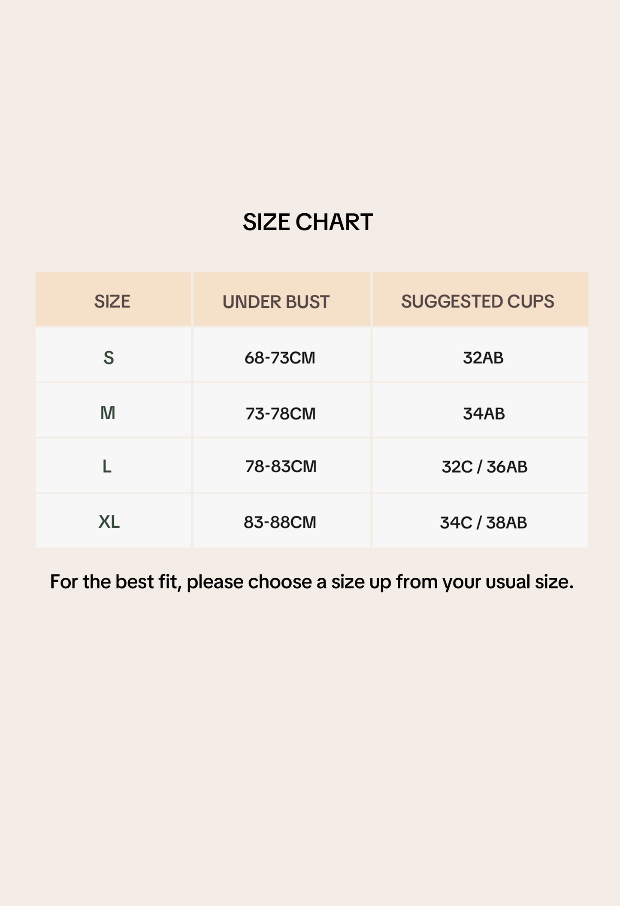Click the 34C text in XL row
This screenshot has width=620, height=906.
click(456, 522)
